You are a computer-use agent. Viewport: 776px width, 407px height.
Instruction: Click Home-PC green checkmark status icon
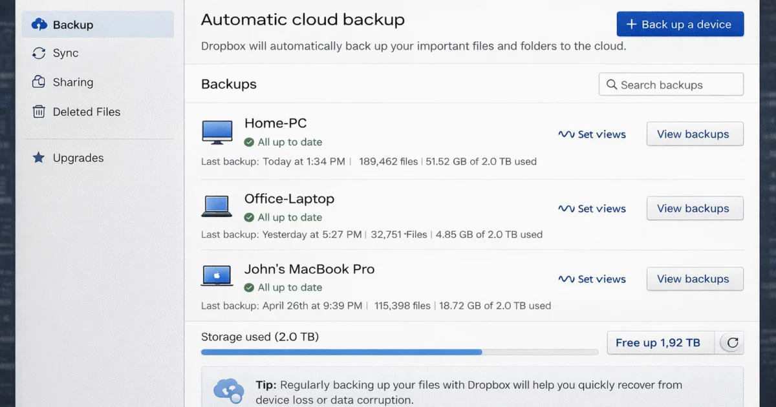tap(249, 142)
